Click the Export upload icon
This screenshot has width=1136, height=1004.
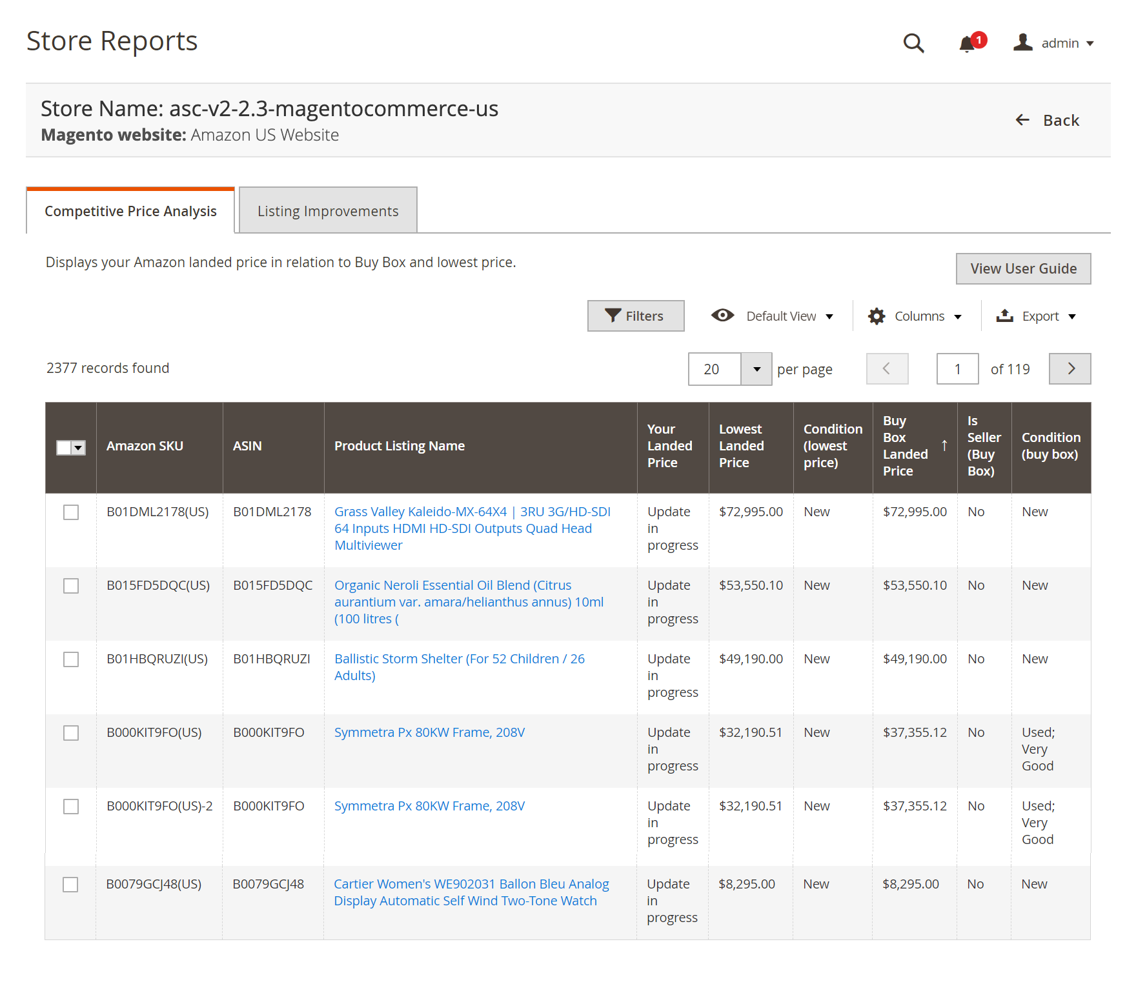pyautogui.click(x=1004, y=316)
